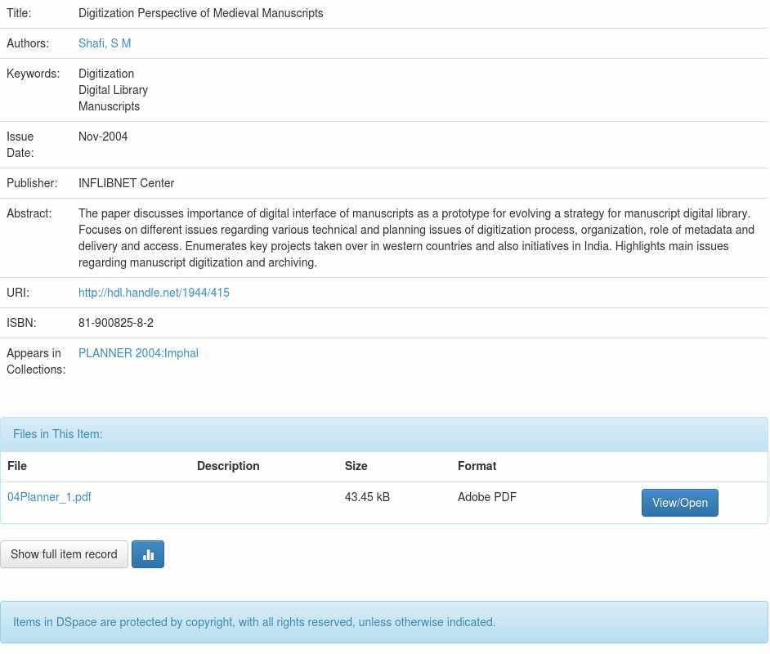This screenshot has width=770, height=654.
Task: Follow the hdl.handle.net URI link
Action: 154,293
